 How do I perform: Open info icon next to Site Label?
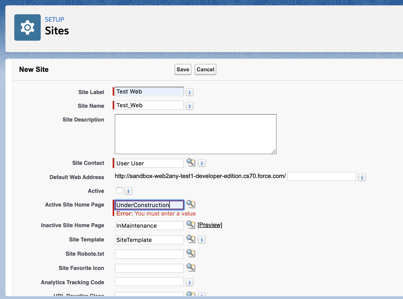pyautogui.click(x=190, y=92)
